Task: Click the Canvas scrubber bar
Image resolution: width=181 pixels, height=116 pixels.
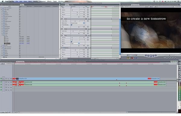Action: tap(151, 53)
